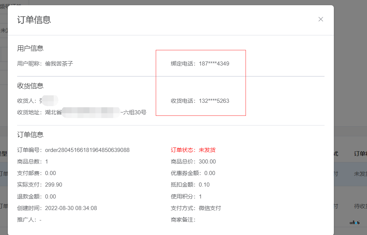The height and width of the screenshot is (235, 367).
Task: Click the 使用积分 value 1
Action: (200, 197)
